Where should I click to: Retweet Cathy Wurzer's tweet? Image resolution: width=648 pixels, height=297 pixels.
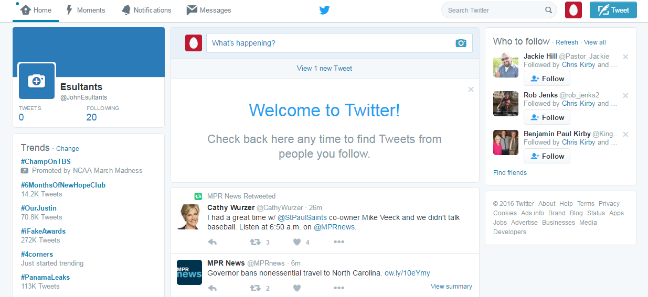coord(255,242)
